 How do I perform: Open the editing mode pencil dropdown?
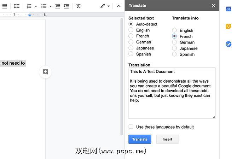click(105, 6)
